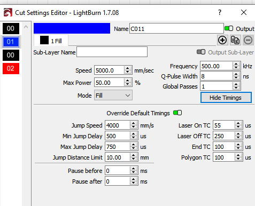
Task: Hide Timings section with the button
Action: 226,98
